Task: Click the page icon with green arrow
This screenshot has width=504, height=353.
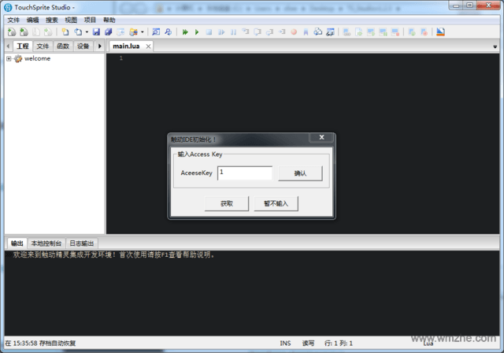Action: pos(359,32)
